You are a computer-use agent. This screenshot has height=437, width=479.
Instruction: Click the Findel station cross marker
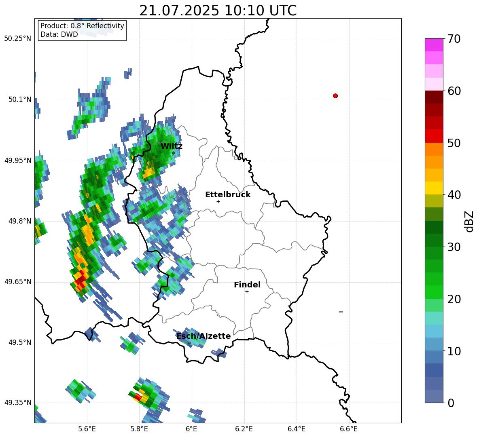point(247,292)
